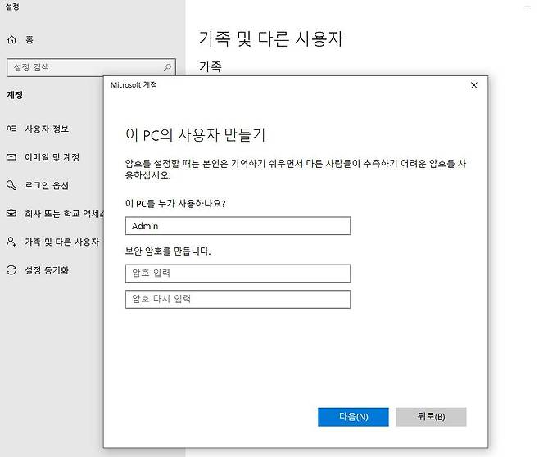Click the sync arrows icon for 설정 동기화
The width and height of the screenshot is (539, 457).
pyautogui.click(x=11, y=270)
